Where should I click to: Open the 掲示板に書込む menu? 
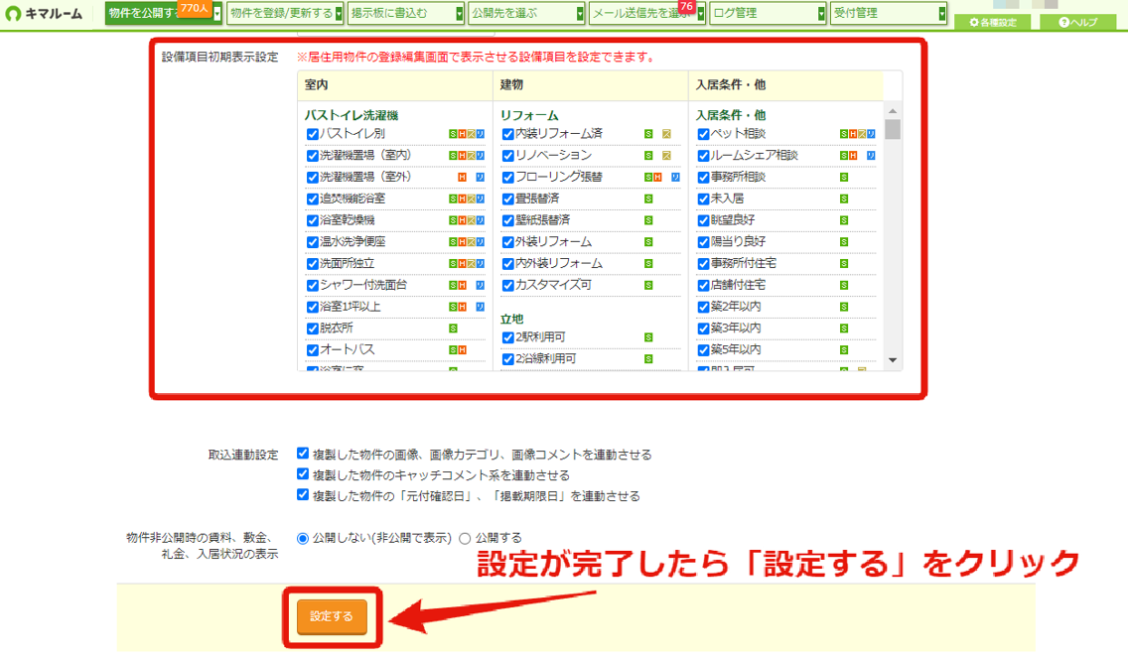point(406,14)
